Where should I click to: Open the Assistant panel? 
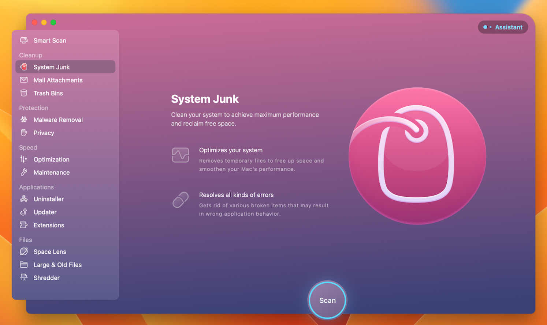[503, 27]
